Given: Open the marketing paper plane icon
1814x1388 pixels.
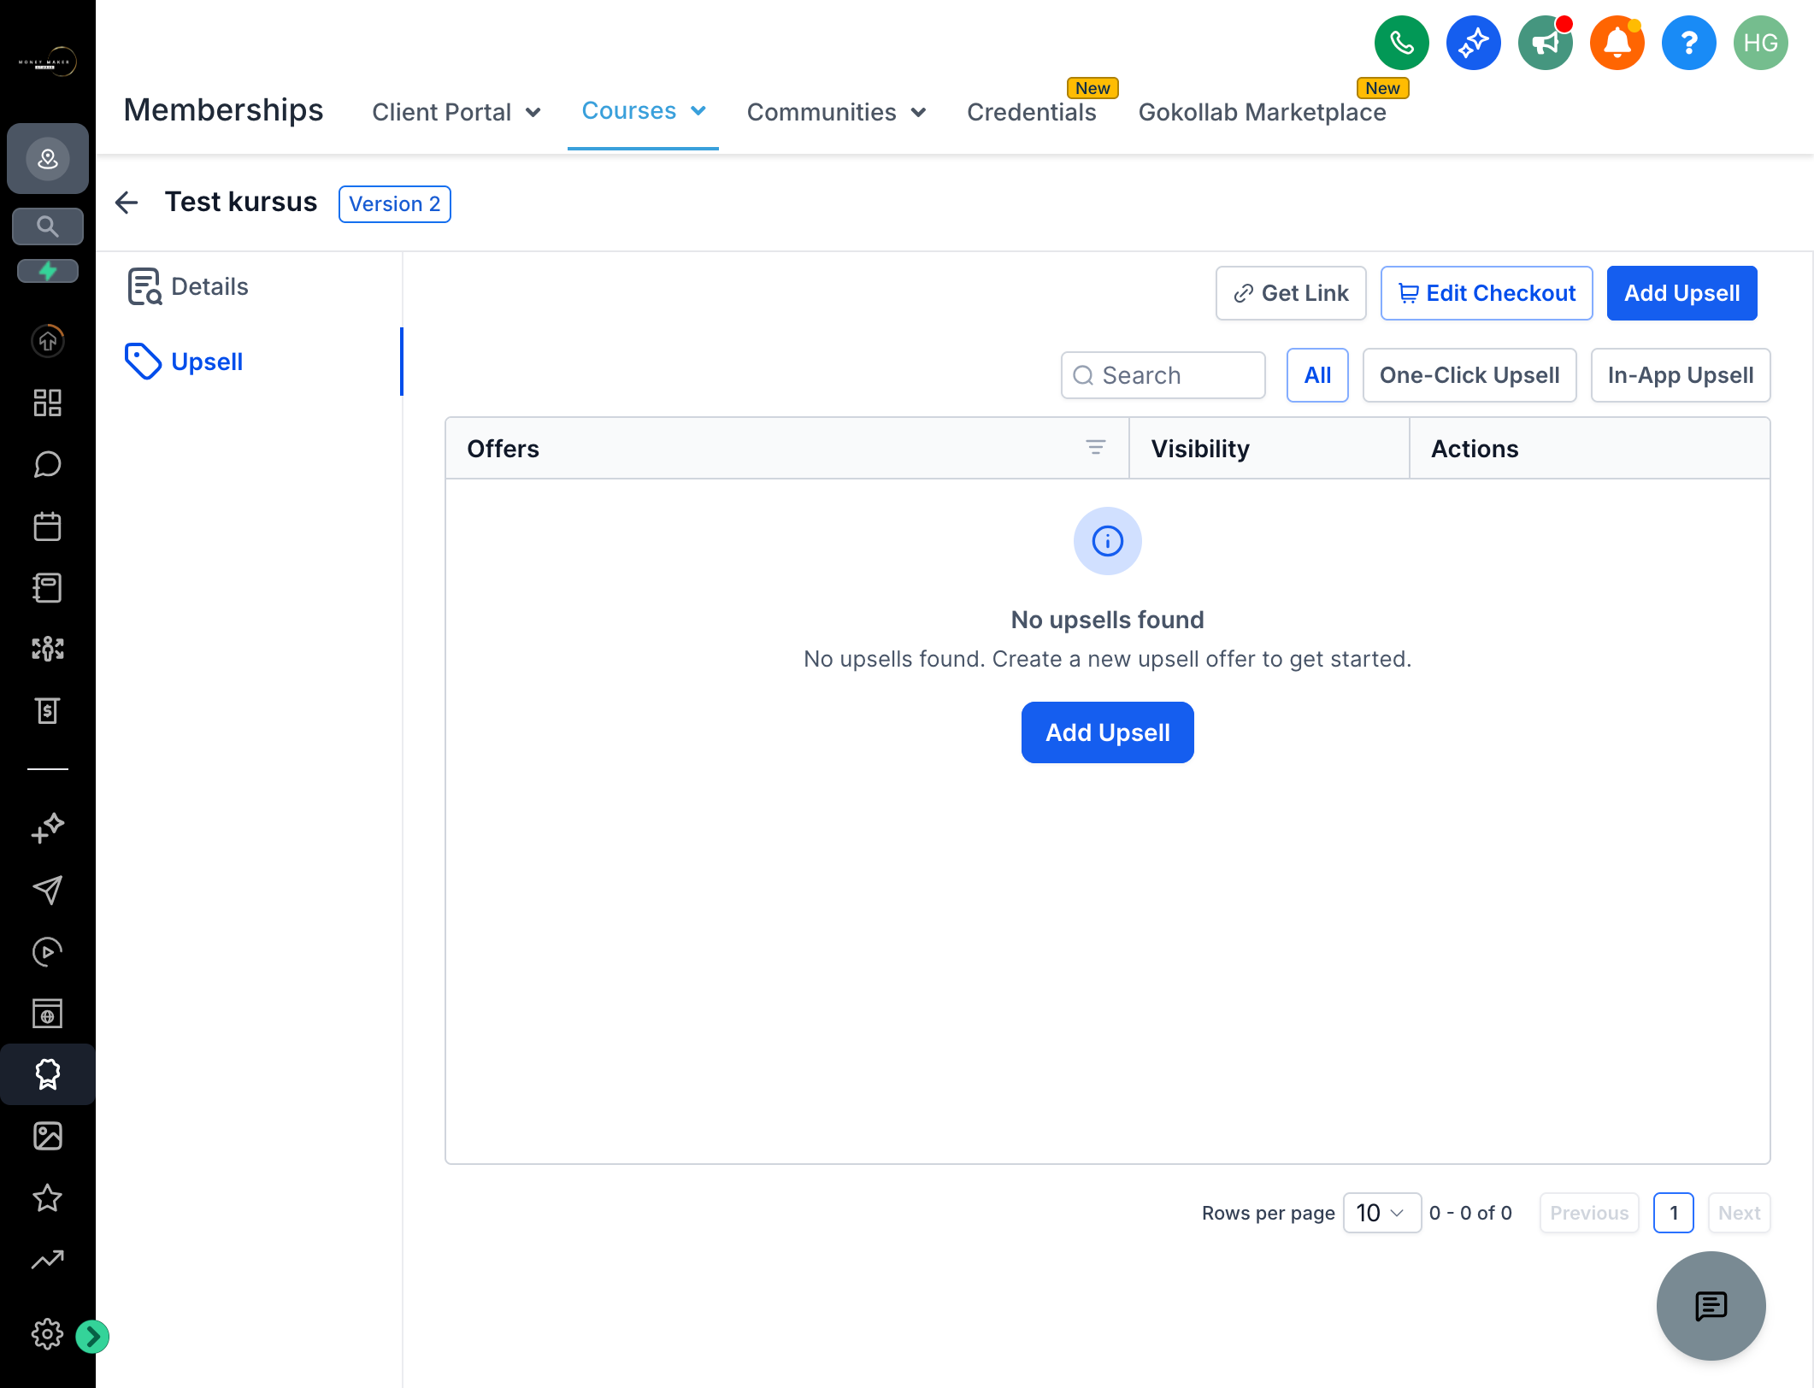Looking at the screenshot, I should click(48, 890).
